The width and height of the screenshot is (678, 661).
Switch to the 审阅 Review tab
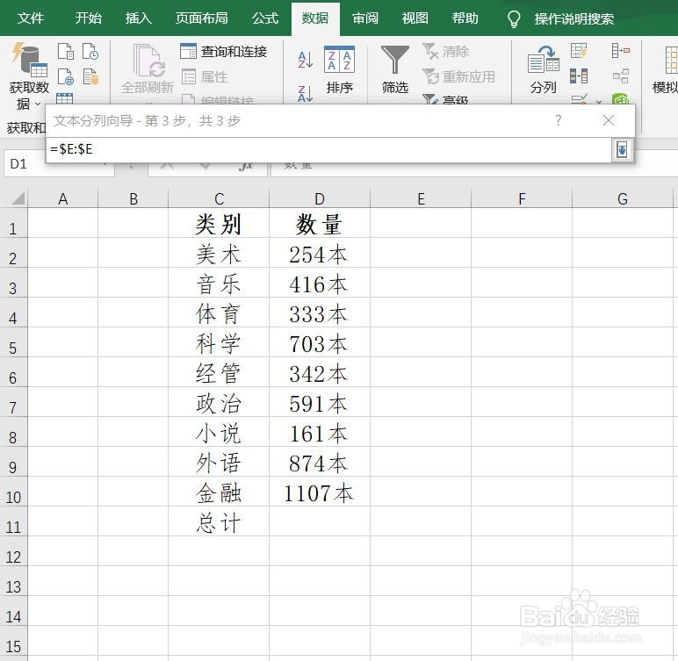365,18
